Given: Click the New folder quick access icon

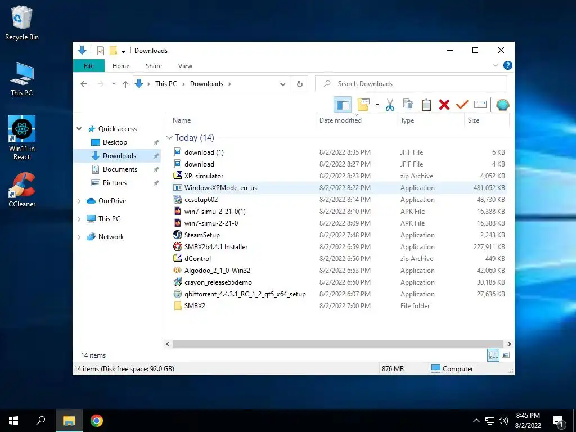Looking at the screenshot, I should pyautogui.click(x=113, y=50).
